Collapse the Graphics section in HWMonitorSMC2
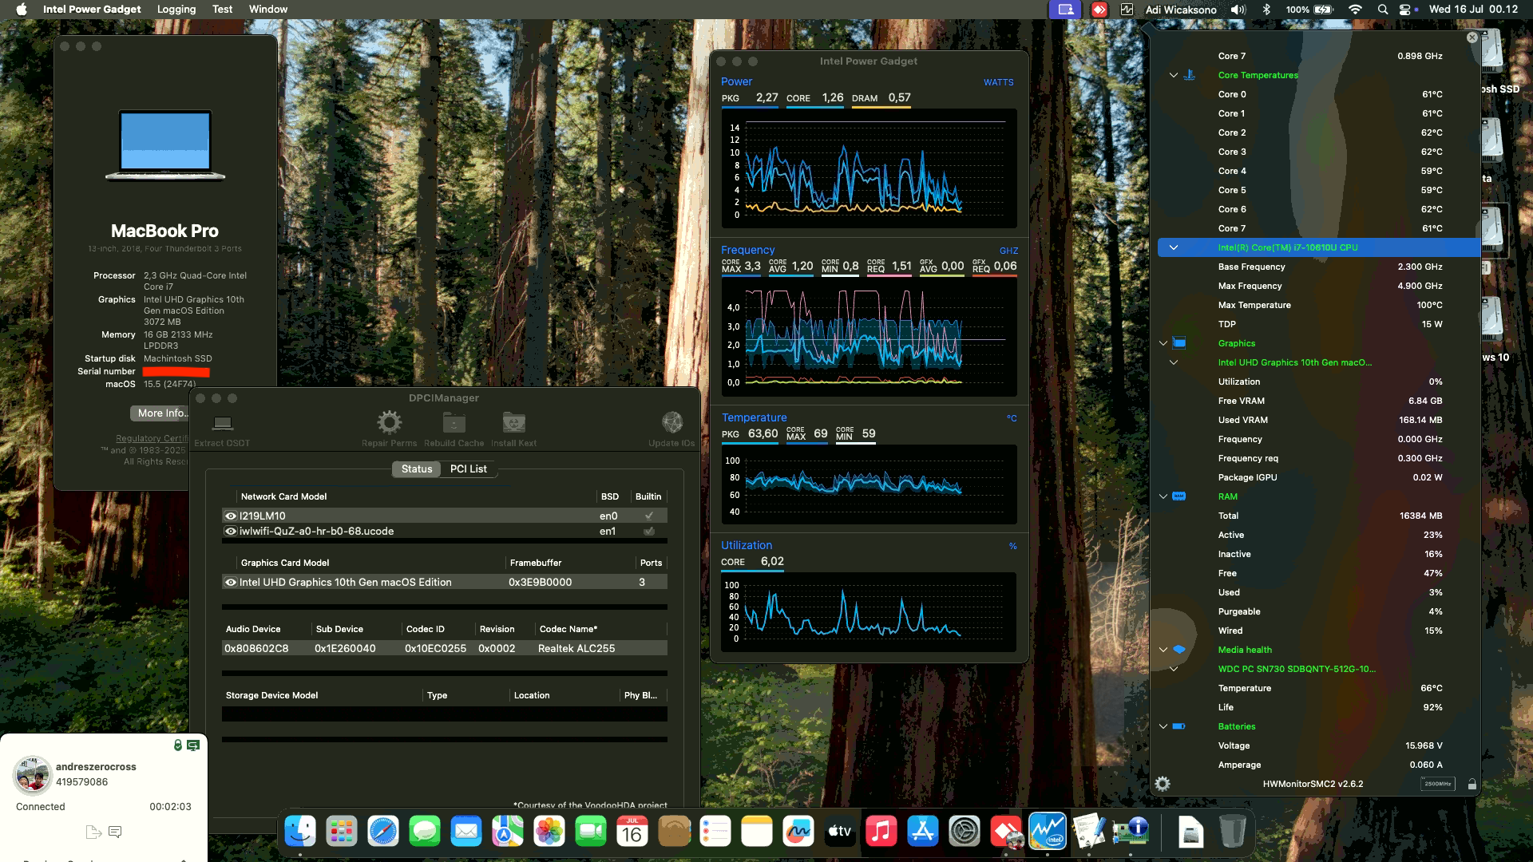This screenshot has width=1533, height=862. (1163, 343)
